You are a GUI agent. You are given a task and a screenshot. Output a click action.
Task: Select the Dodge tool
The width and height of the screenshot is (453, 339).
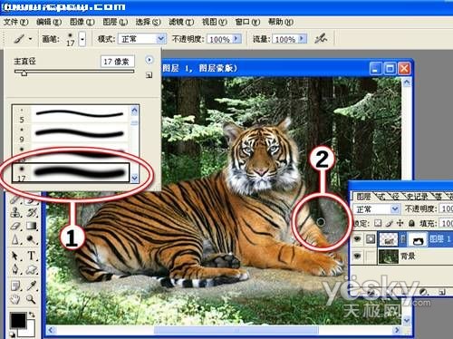point(32,239)
